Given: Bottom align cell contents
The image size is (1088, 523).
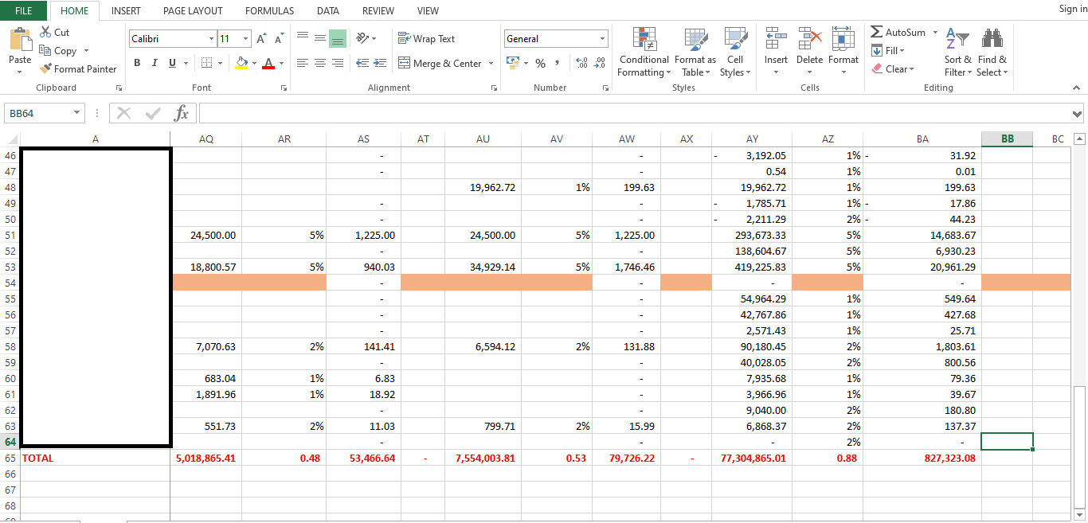Looking at the screenshot, I should (x=338, y=37).
